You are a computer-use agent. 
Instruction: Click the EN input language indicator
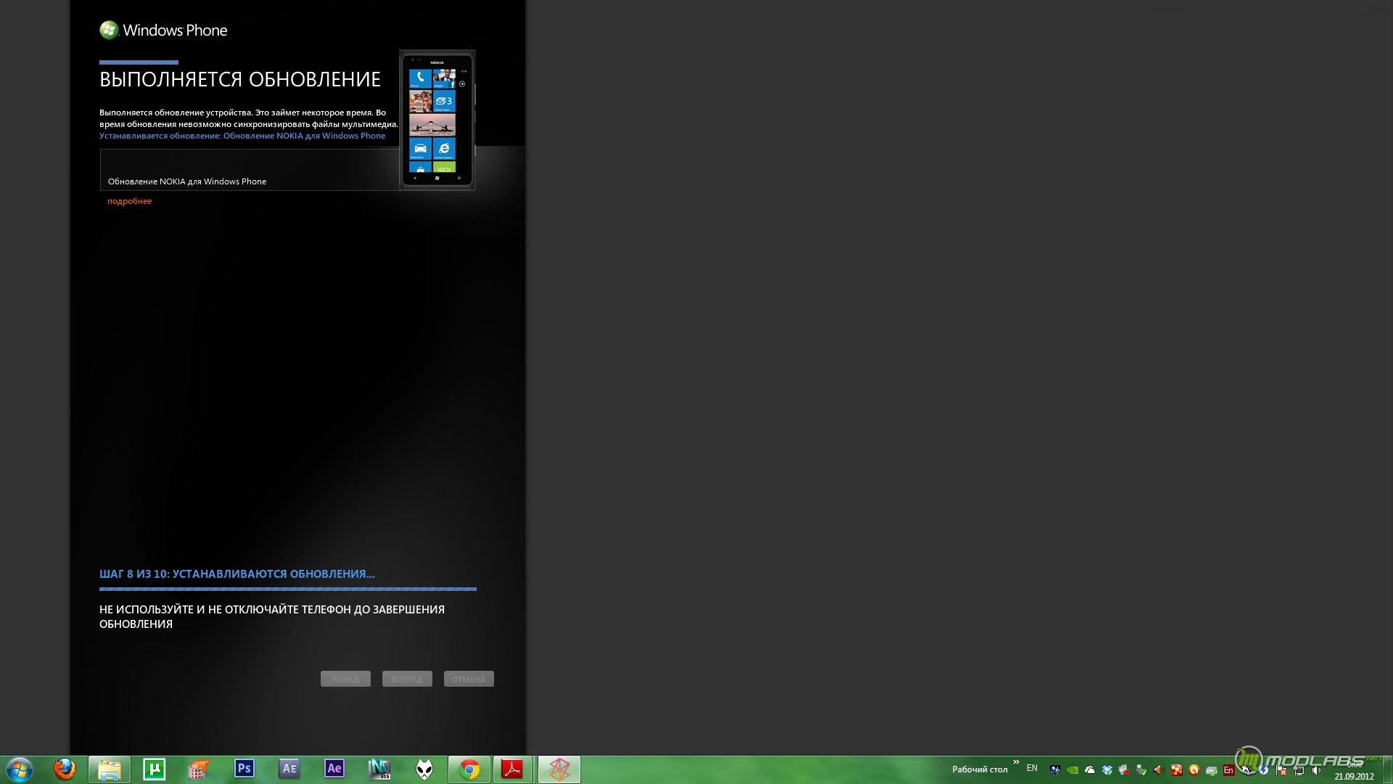pos(1032,768)
